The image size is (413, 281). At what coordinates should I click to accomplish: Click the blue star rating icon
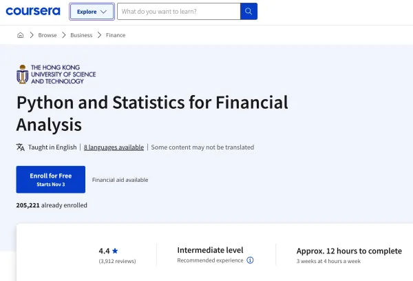pyautogui.click(x=115, y=251)
